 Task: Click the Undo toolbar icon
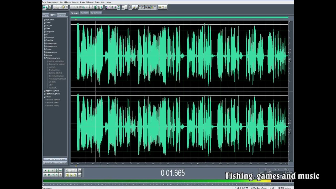coord(71,7)
